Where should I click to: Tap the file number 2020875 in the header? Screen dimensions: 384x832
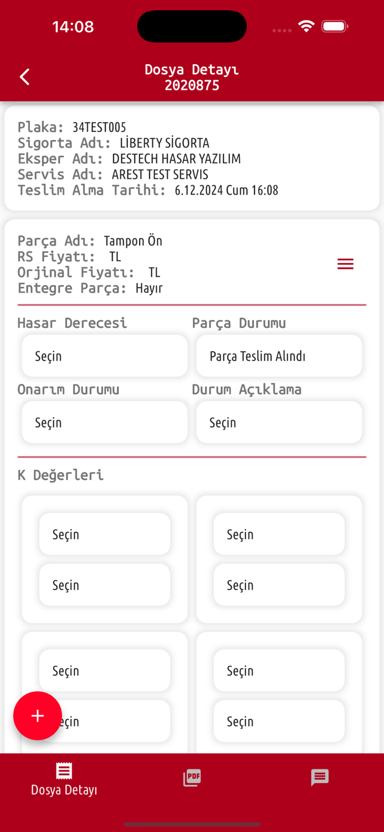[x=192, y=84]
